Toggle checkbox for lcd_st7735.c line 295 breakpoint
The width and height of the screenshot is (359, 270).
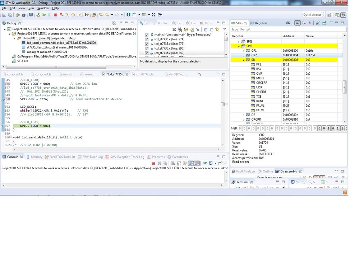(x=147, y=48)
